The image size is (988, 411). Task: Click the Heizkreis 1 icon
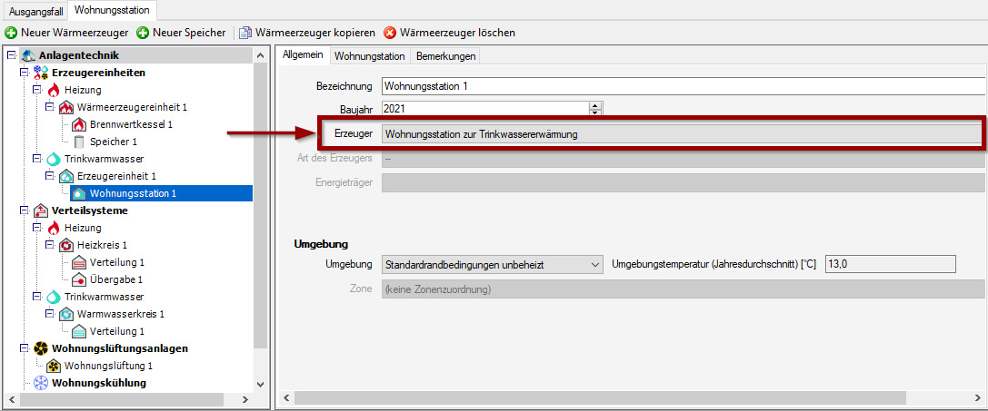(x=66, y=245)
